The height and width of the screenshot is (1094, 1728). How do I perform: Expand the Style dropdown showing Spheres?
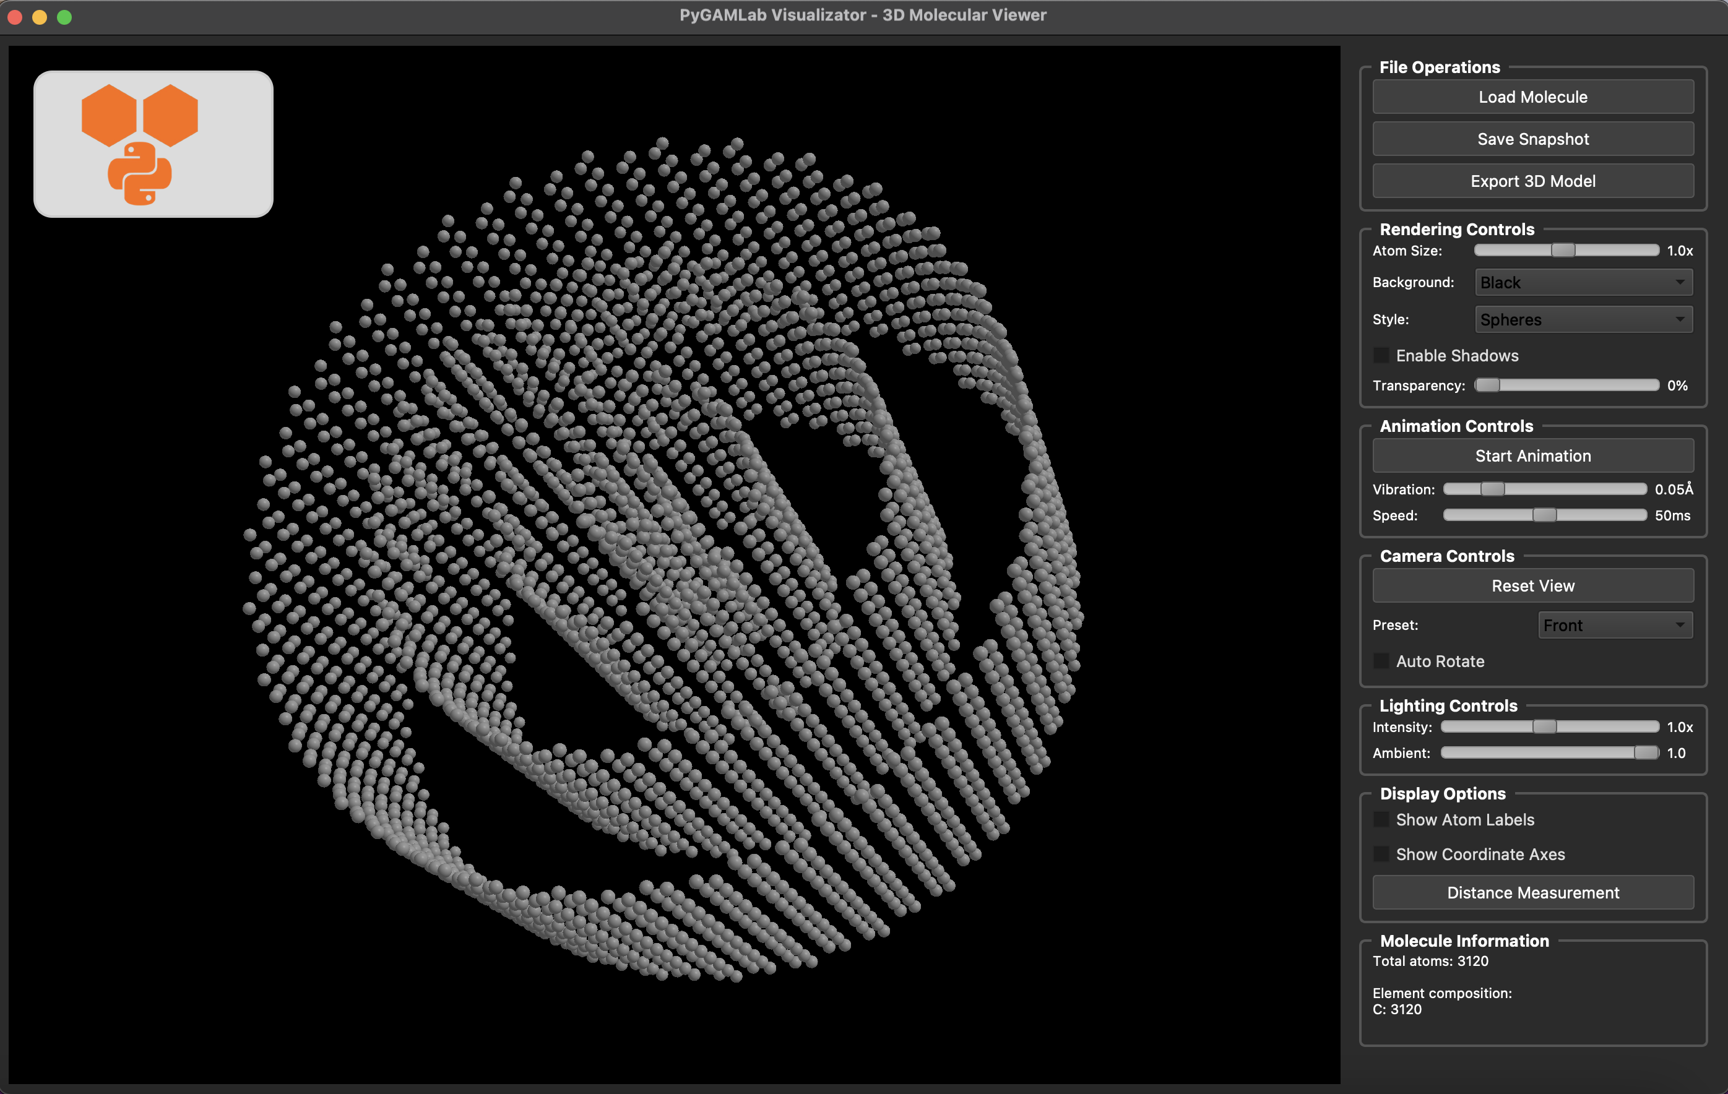tap(1583, 319)
